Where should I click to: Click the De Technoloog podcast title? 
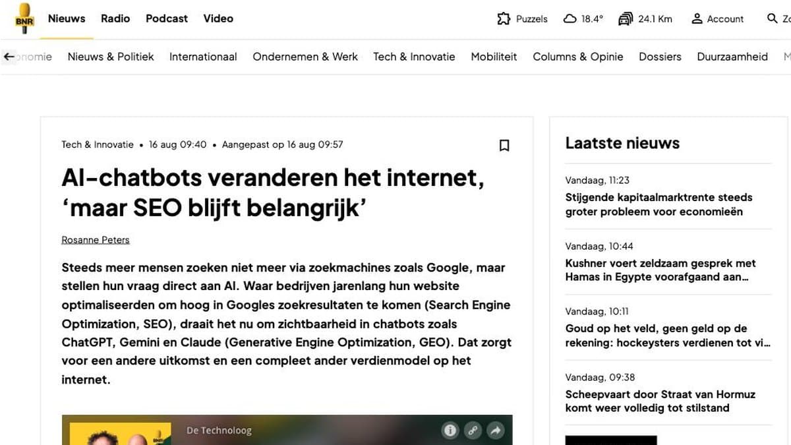click(219, 430)
